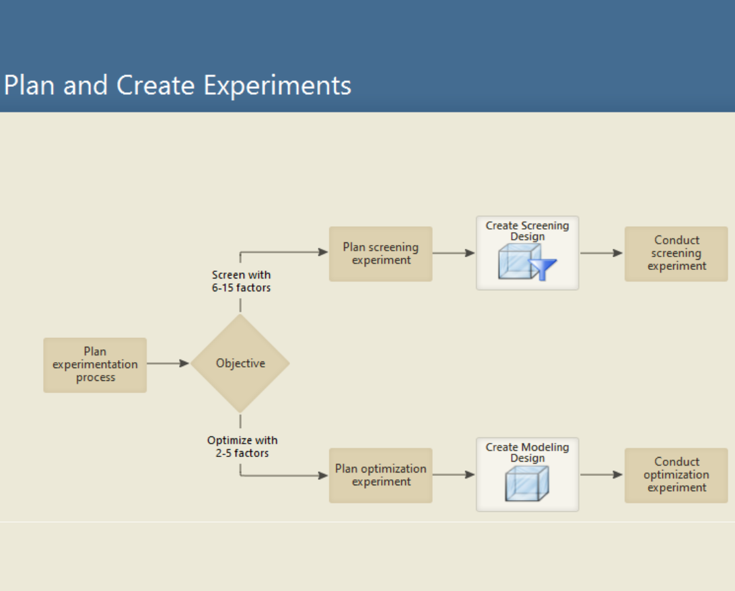
Task: Click the Plan and Create Experiments title
Action: (x=177, y=85)
